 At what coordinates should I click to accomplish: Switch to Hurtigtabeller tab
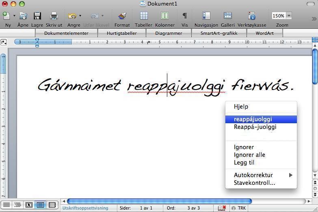tap(122, 33)
